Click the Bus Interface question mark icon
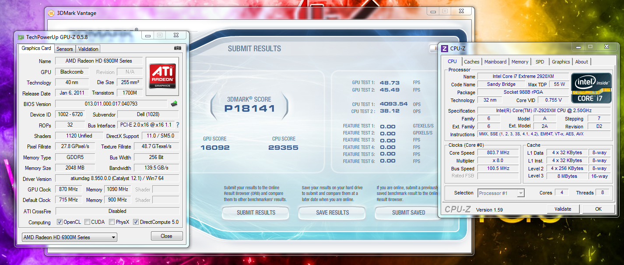Image resolution: width=624 pixels, height=265 pixels. (x=178, y=125)
